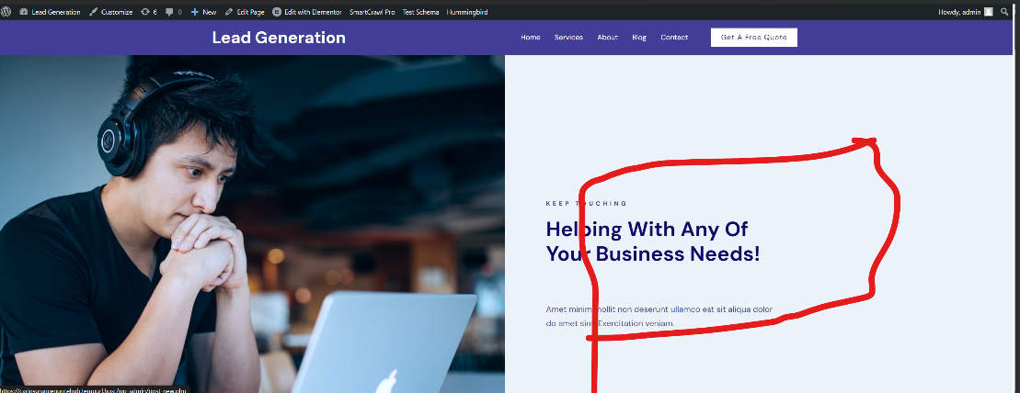Select Test Schema in admin bar
Viewport: 1020px width, 393px height.
[421, 12]
